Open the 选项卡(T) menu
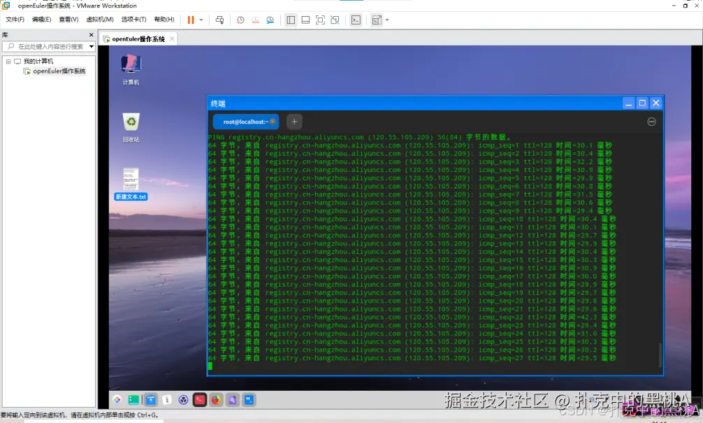Viewport: 703px width, 423px height. (x=133, y=20)
